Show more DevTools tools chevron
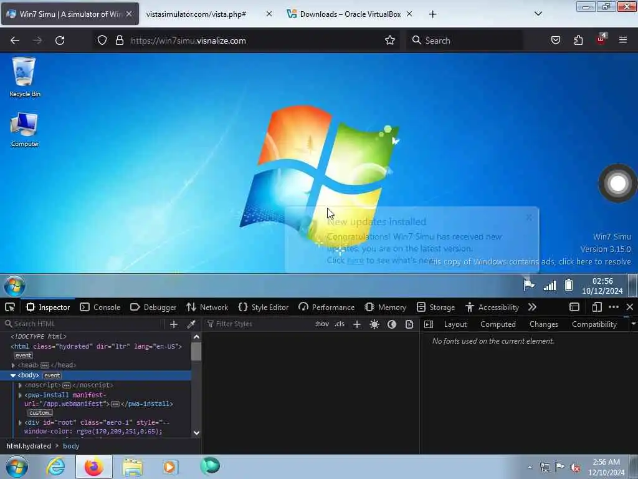Viewport: 638px width, 479px height. point(532,307)
